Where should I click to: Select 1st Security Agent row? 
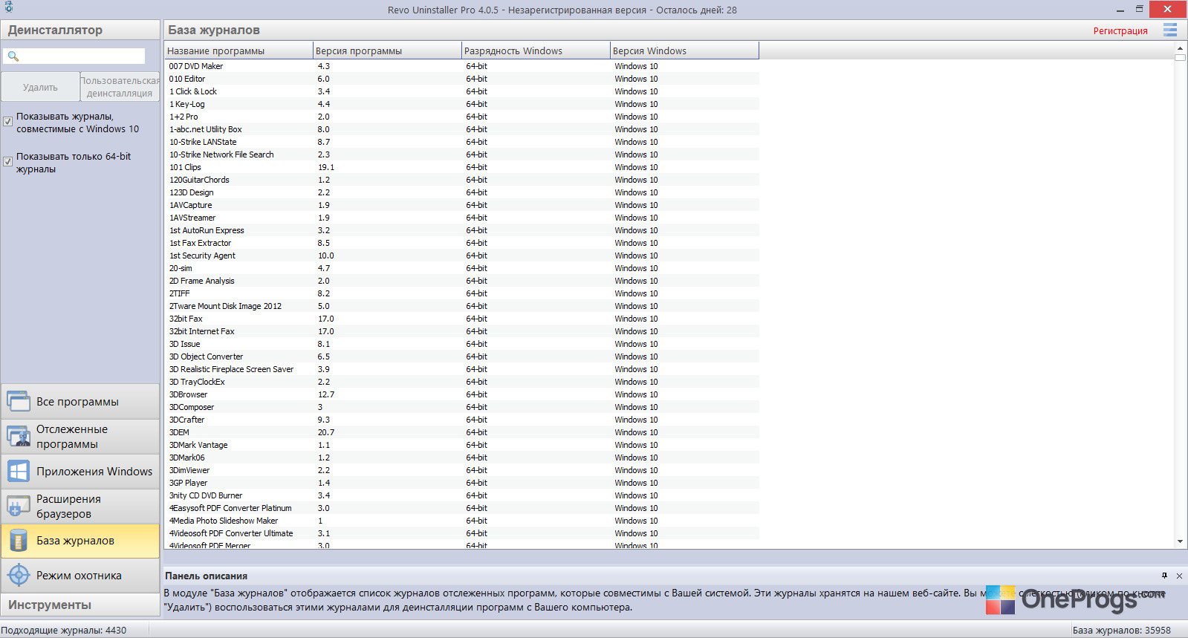(x=461, y=255)
